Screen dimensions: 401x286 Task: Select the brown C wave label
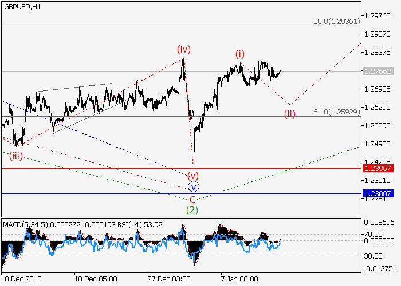coord(193,199)
